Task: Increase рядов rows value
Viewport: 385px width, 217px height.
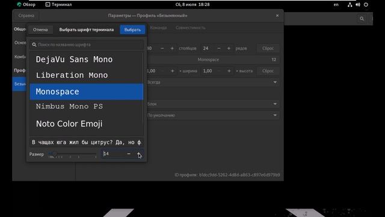Action: coord(229,48)
